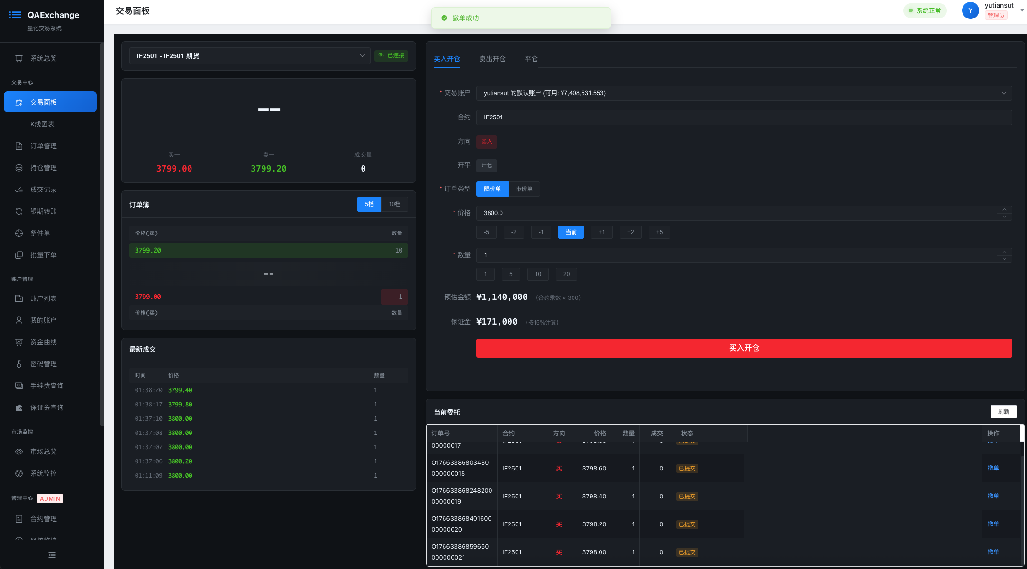Refresh 当前委托 with the 刷新 button
This screenshot has width=1027, height=569.
1003,411
